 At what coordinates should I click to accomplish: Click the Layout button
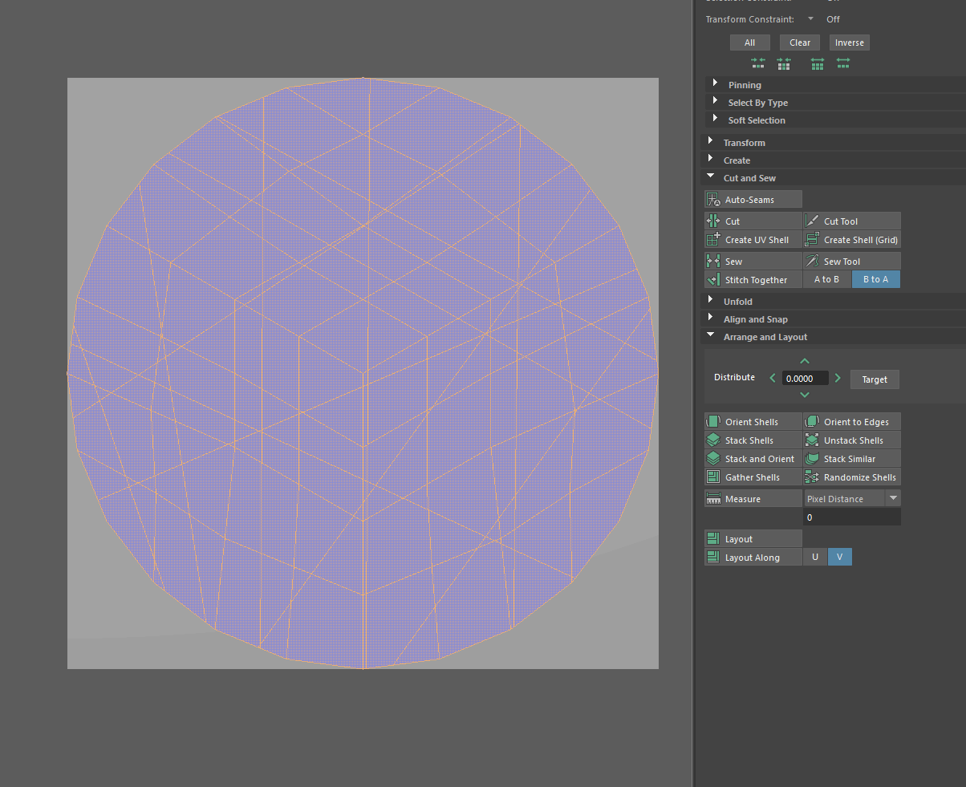753,538
